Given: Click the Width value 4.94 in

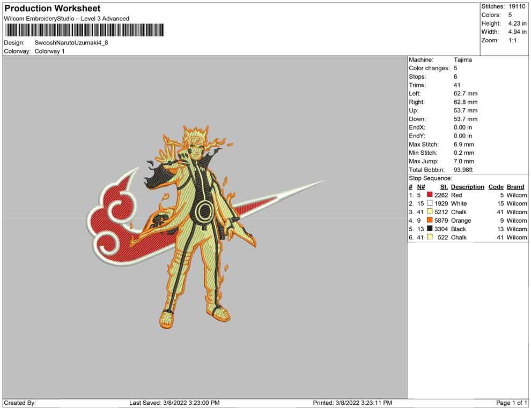Looking at the screenshot, I should coord(517,32).
